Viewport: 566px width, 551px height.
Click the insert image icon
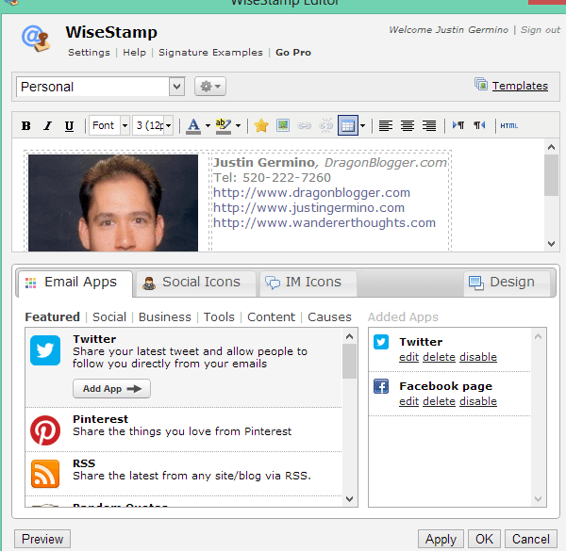[283, 125]
